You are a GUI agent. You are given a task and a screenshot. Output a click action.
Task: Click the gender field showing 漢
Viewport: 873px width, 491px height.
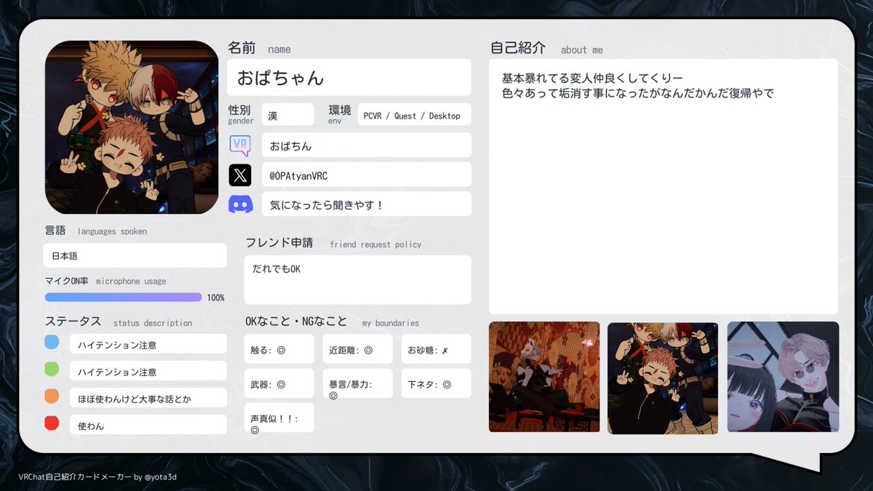(288, 114)
